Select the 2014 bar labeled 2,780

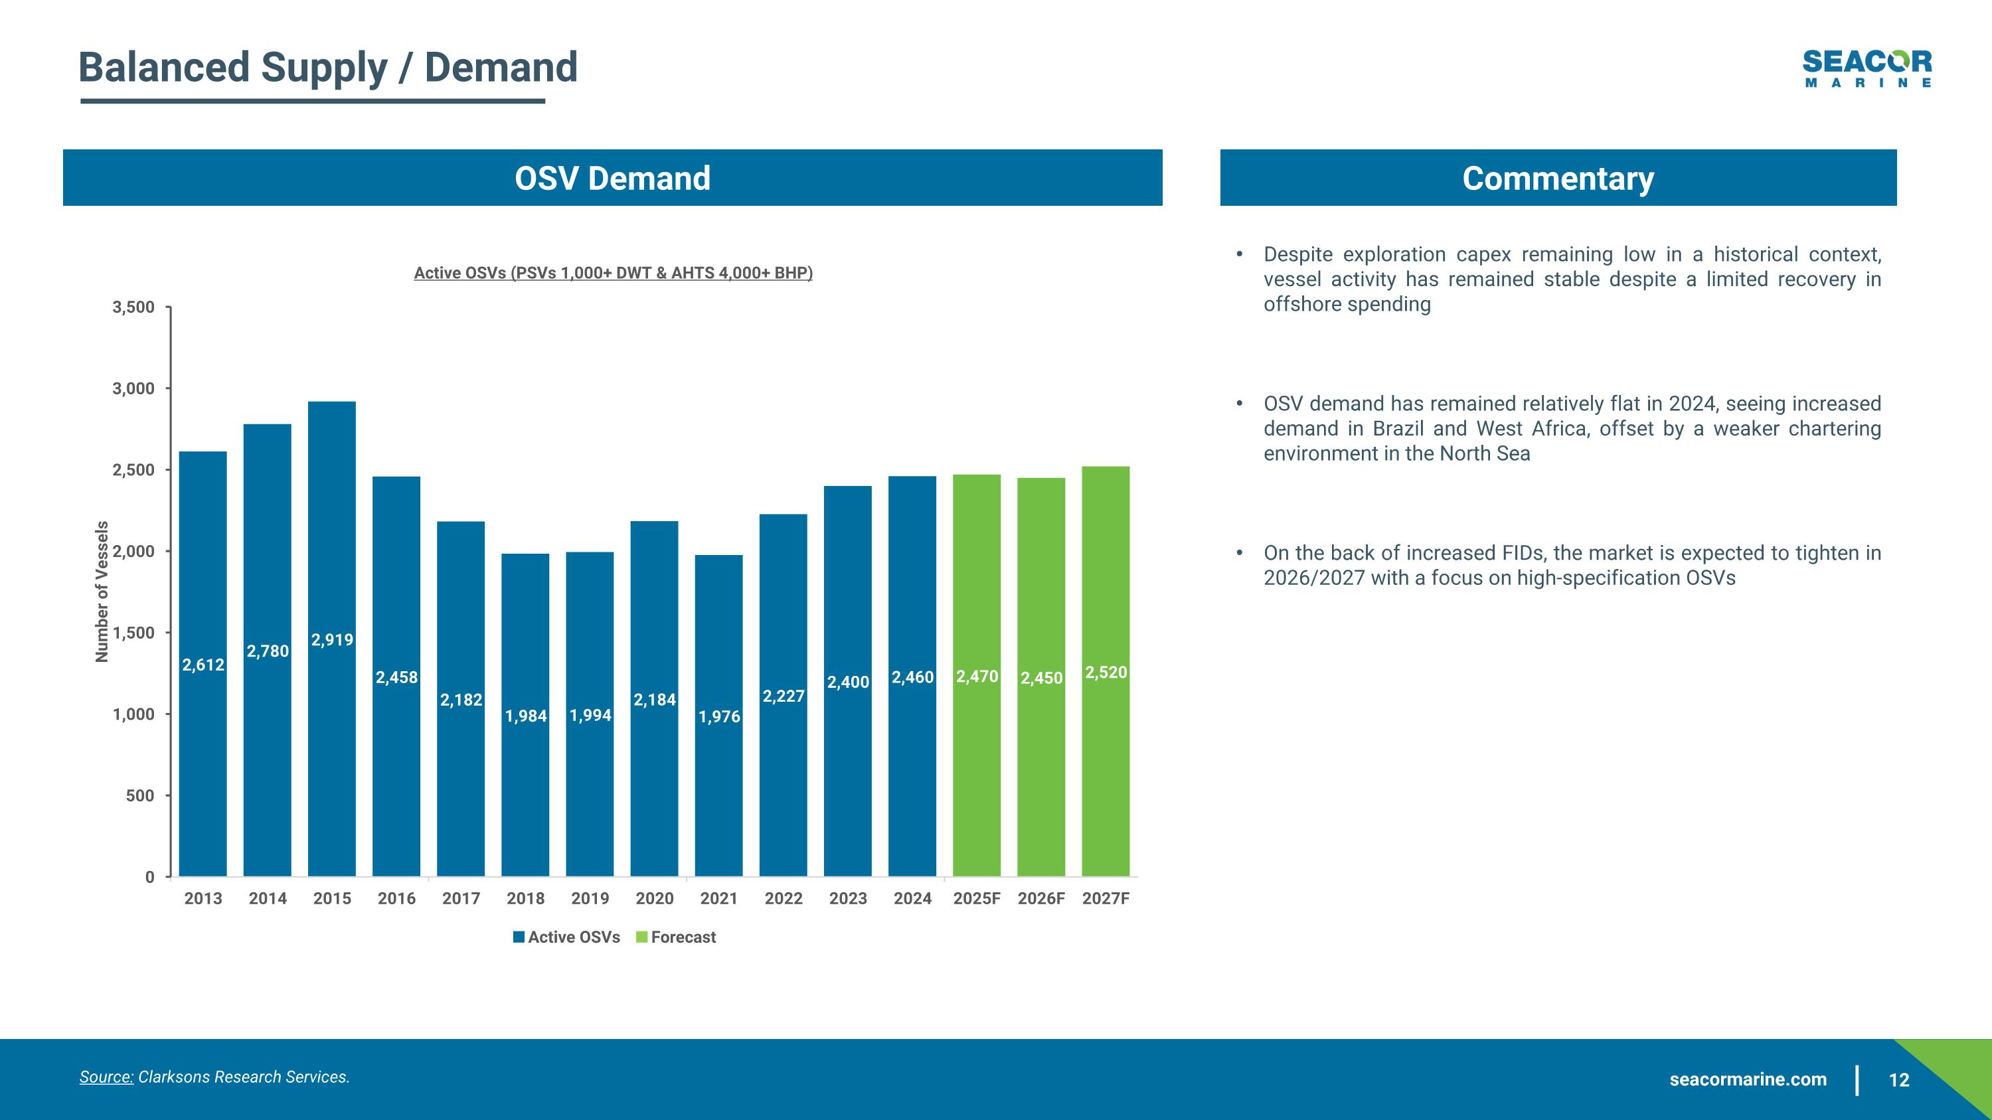[268, 650]
